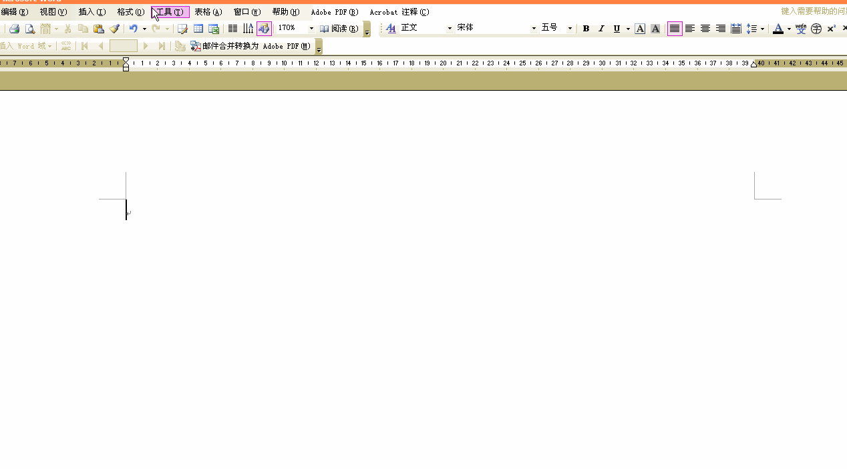Image resolution: width=847 pixels, height=469 pixels.
Task: Go to last mail merge record
Action: (162, 46)
